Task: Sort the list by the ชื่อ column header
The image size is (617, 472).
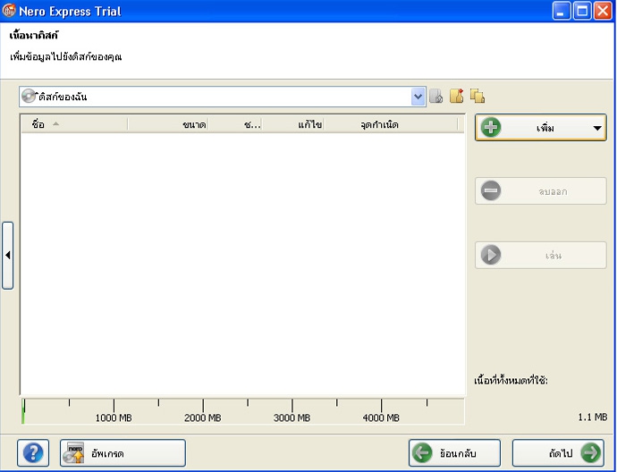Action: coord(74,124)
